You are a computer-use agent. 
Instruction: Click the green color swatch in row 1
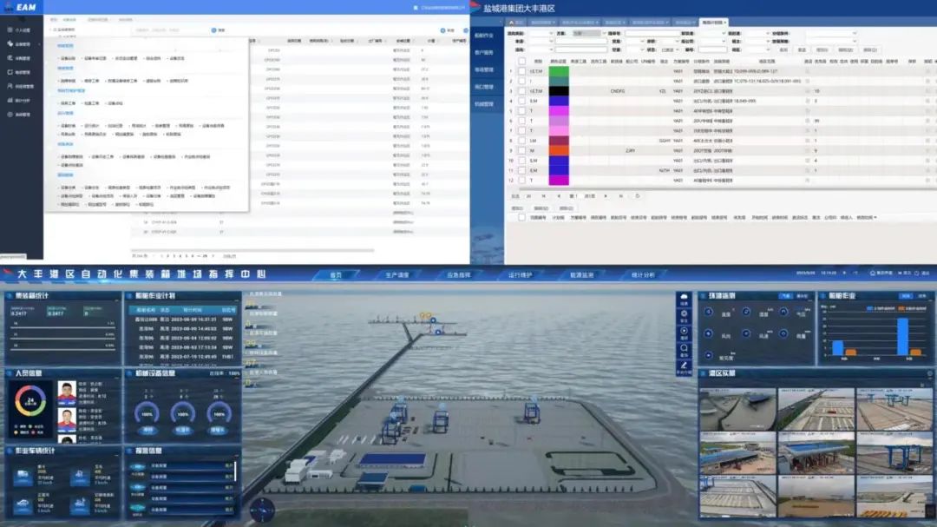[x=558, y=71]
